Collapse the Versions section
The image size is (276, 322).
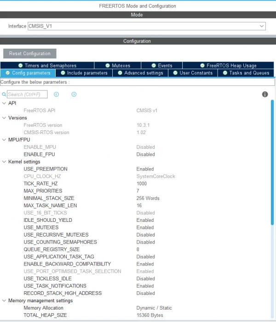pyautogui.click(x=4, y=118)
